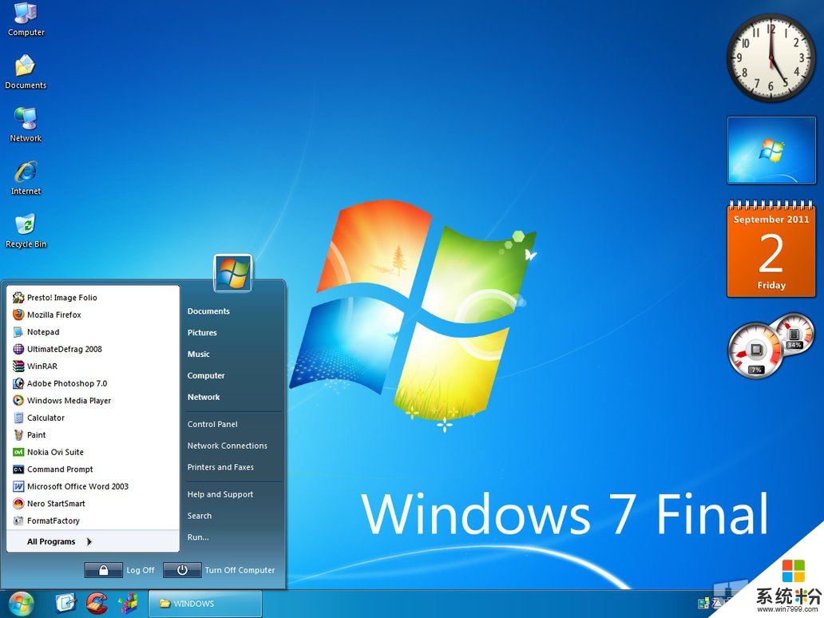Launch Microsoft Office Word 2003
This screenshot has width=824, height=618.
(x=93, y=486)
